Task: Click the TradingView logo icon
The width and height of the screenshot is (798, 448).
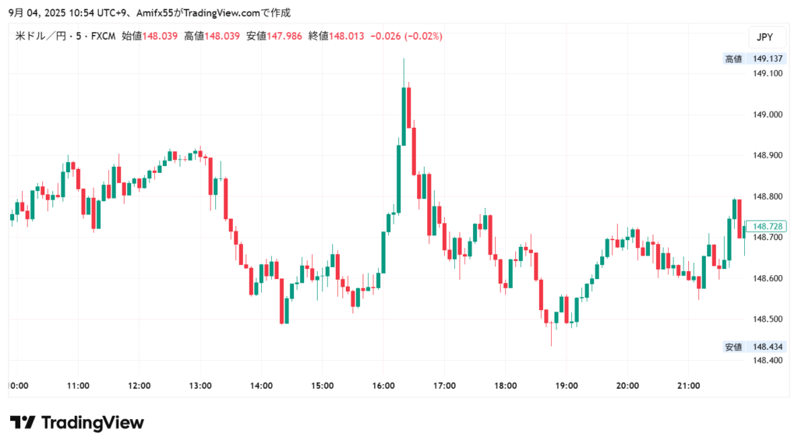Action: [23, 423]
